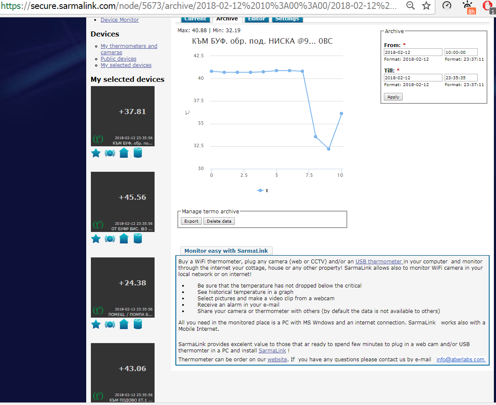Click the house icon under the +24.38 device

coord(124,324)
